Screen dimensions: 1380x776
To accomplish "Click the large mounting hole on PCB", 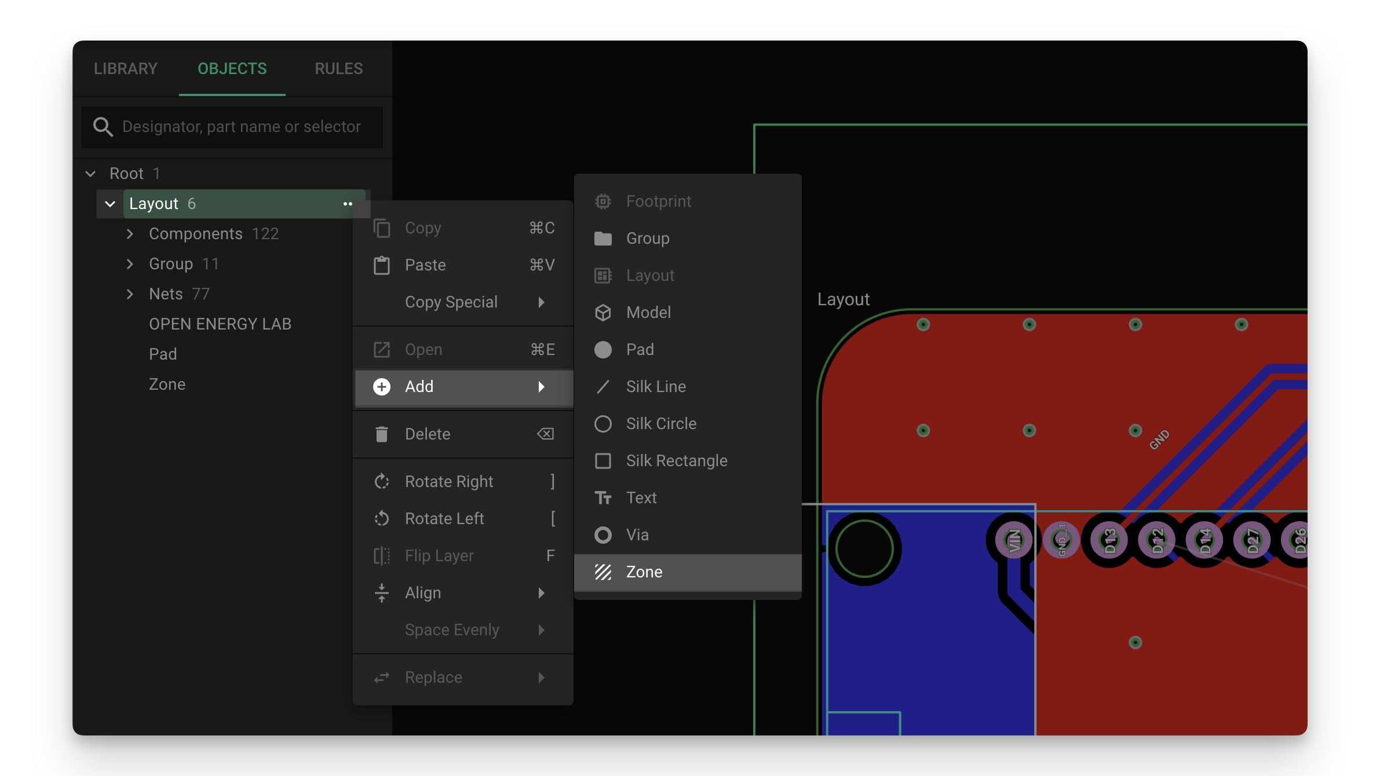I will [x=864, y=548].
